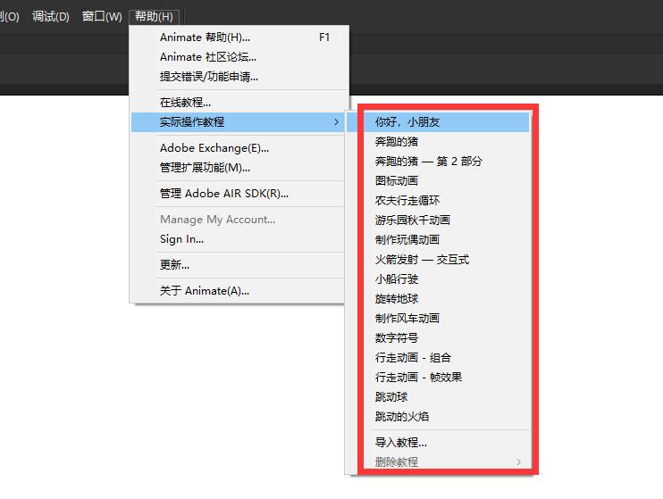The height and width of the screenshot is (499, 663).
Task: Select 实际操作教程 menu item
Action: pyautogui.click(x=239, y=122)
